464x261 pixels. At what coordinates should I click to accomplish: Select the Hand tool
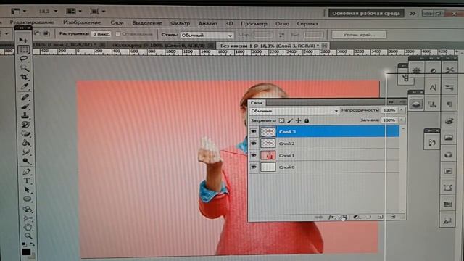[28, 227]
